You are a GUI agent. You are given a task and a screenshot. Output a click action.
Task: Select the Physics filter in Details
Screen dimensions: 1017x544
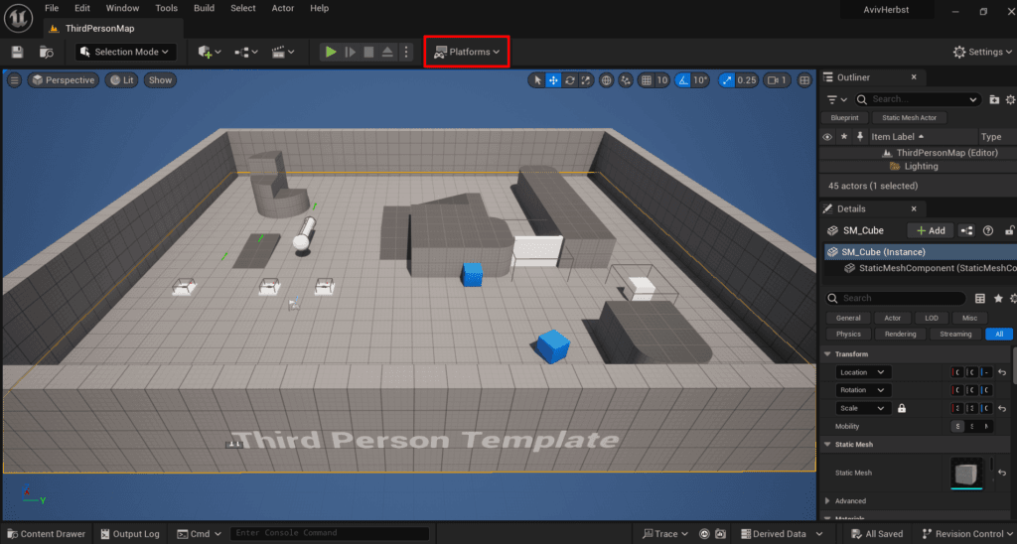coord(848,335)
